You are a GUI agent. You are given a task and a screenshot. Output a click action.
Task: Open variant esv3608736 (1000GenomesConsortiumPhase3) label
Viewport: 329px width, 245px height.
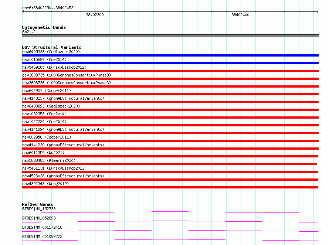(67, 83)
